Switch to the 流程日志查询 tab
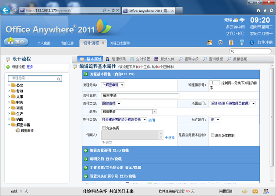 click(x=120, y=43)
